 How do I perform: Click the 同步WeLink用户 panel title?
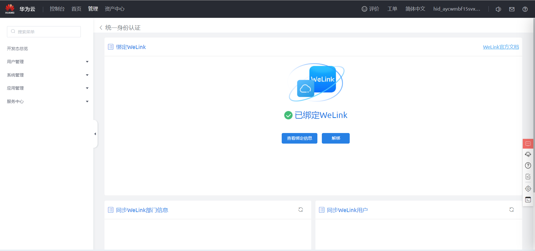click(347, 210)
